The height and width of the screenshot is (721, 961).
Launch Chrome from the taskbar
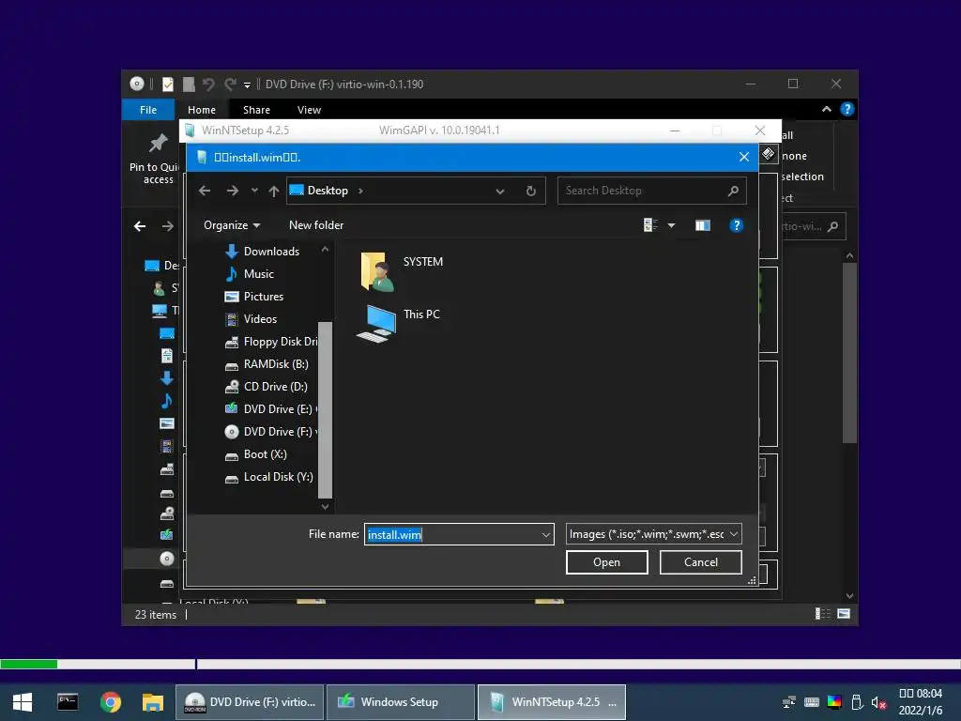coord(111,702)
